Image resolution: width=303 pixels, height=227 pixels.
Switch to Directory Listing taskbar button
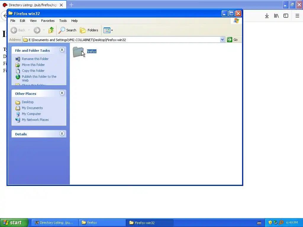(55, 223)
